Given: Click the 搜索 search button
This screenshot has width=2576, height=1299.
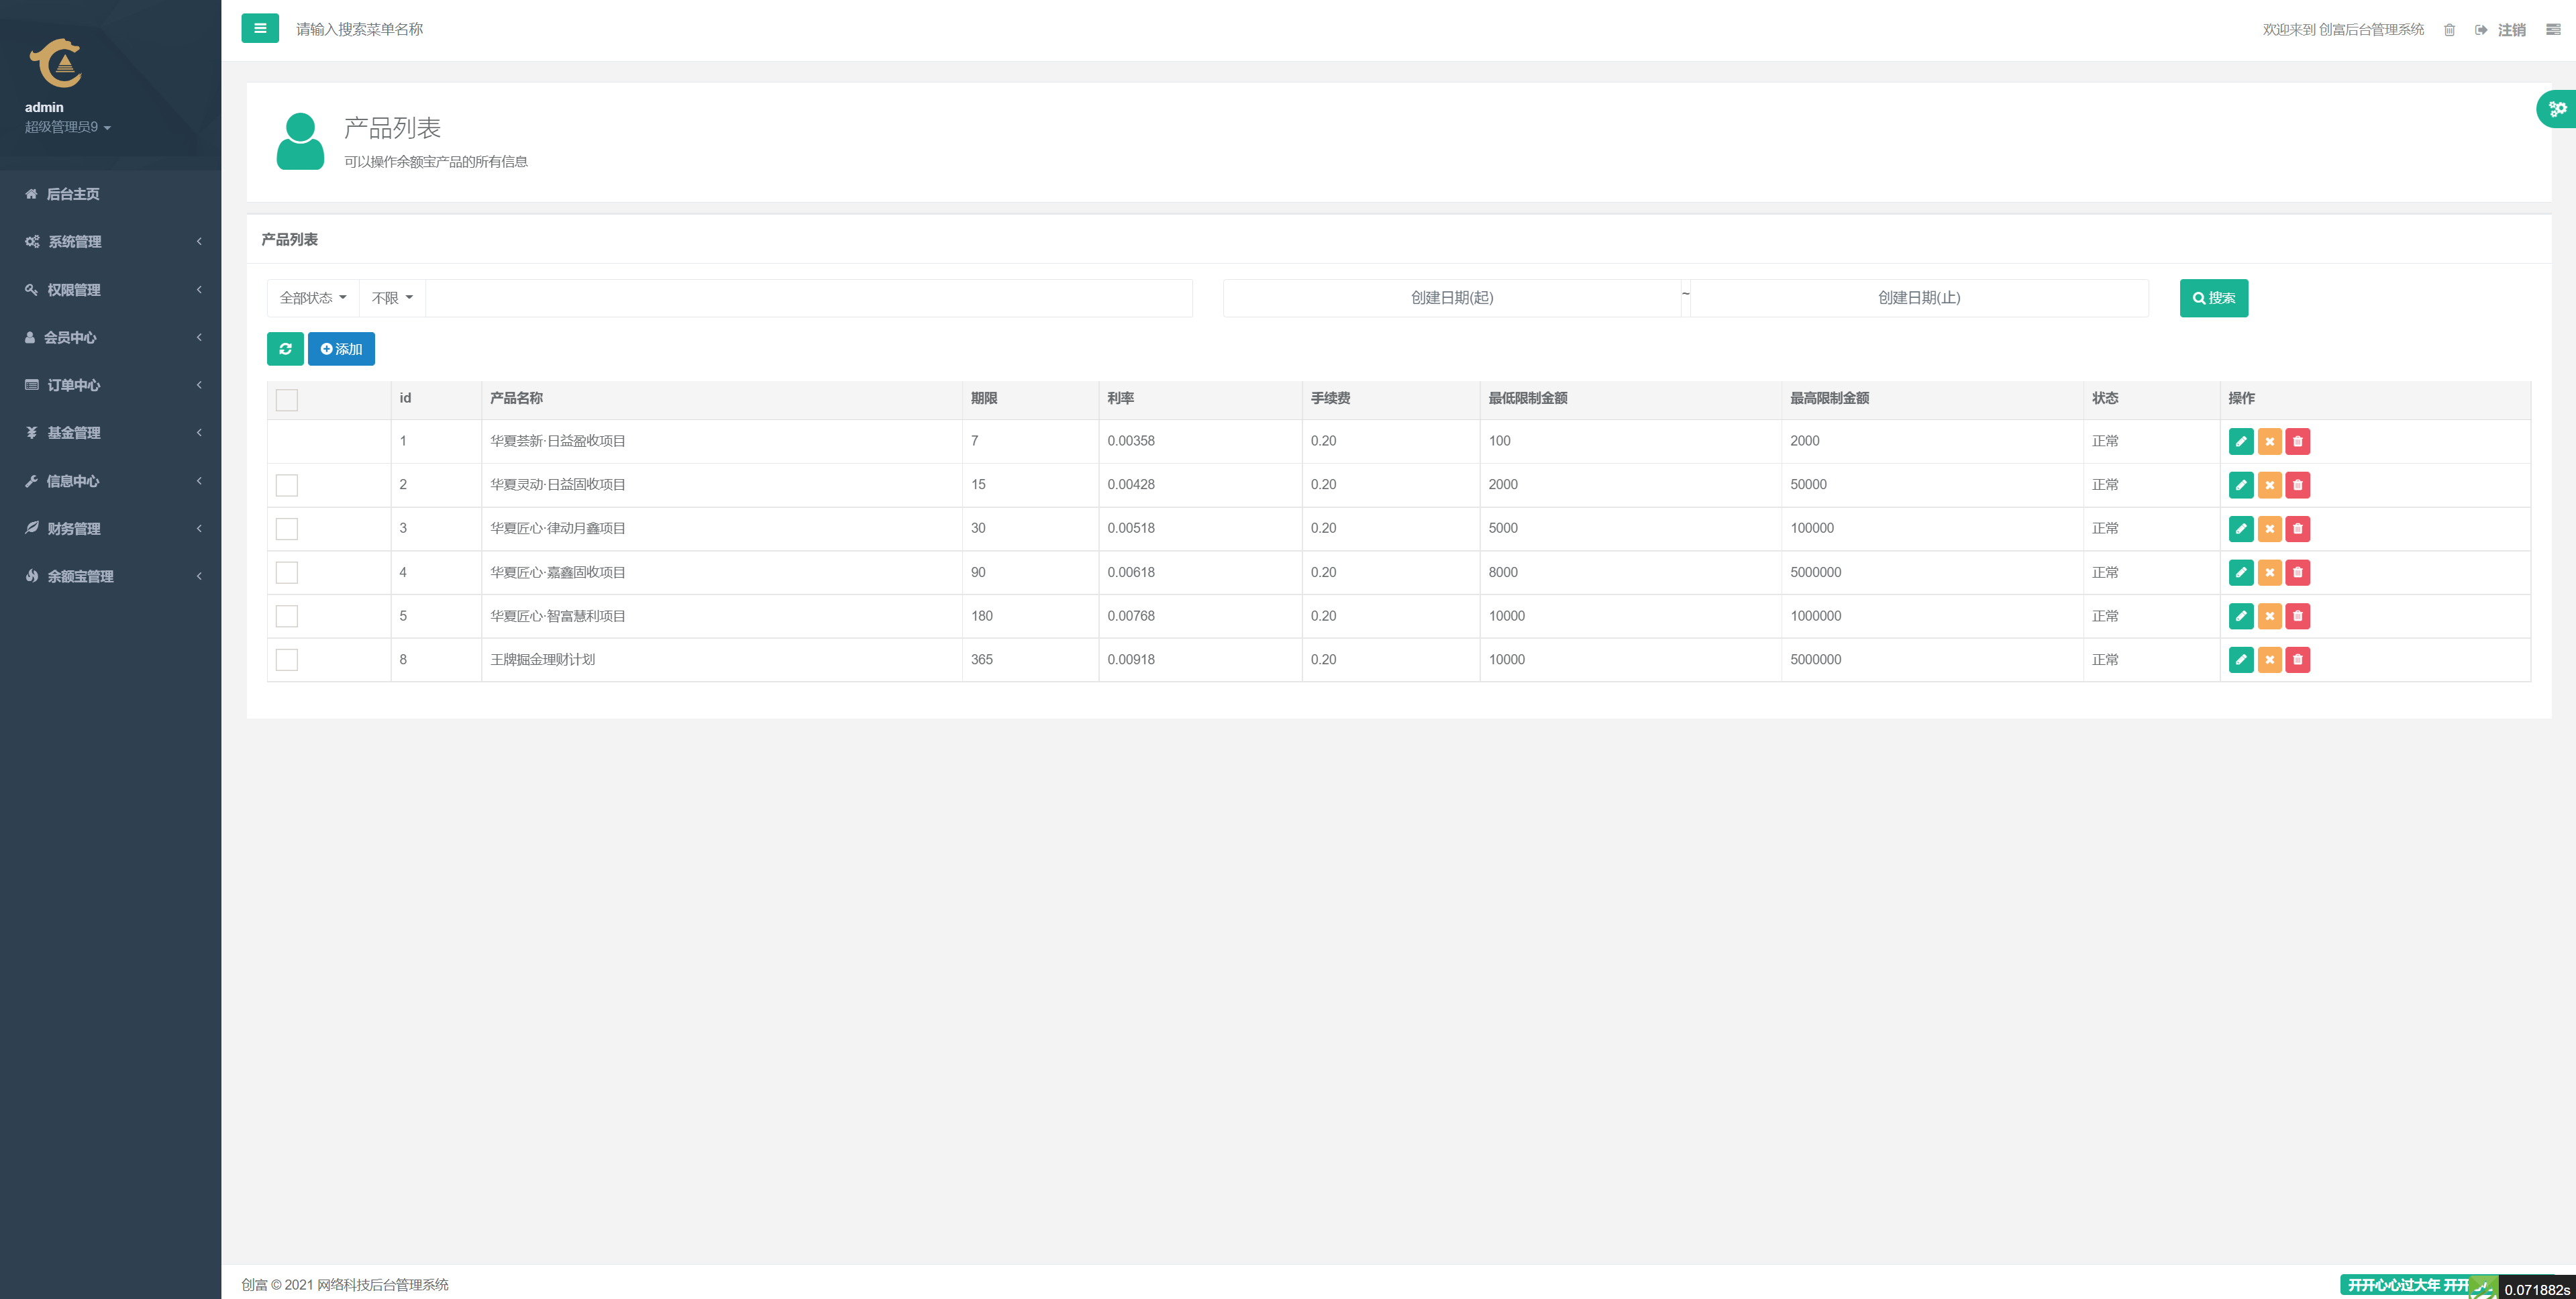Looking at the screenshot, I should (2213, 298).
